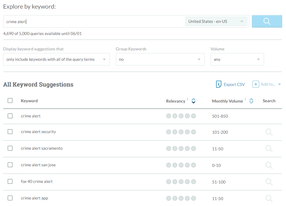Search keyword 'crime alert sacramento' magnifier
The height and width of the screenshot is (206, 286).
click(x=269, y=149)
